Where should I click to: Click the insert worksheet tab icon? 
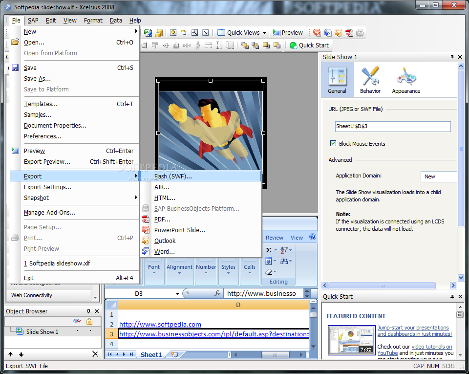tap(175, 354)
